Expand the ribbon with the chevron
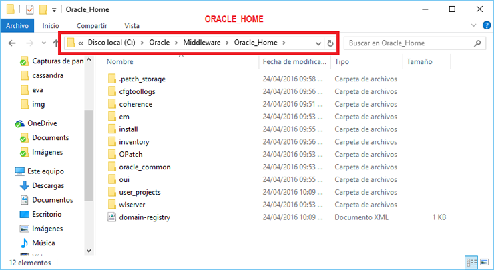494x270 pixels. tap(473, 25)
